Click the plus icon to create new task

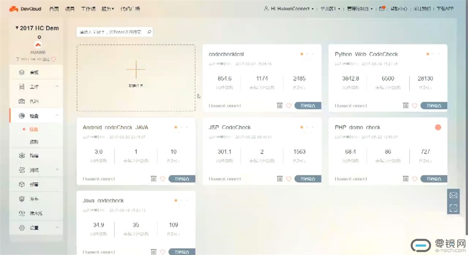[136, 70]
